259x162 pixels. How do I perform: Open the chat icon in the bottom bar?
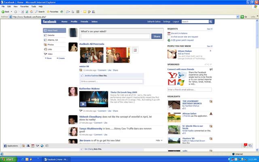coord(250,146)
